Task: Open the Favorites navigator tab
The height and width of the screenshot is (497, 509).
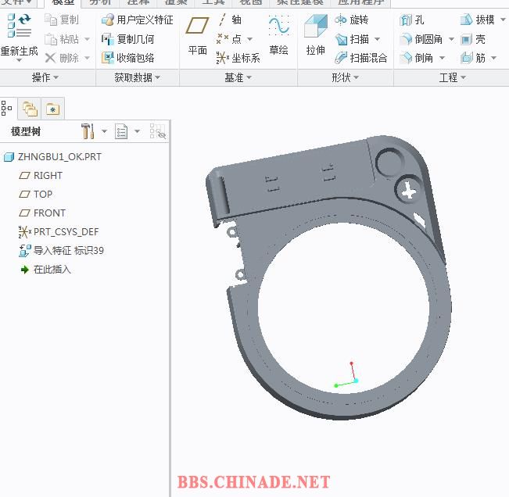Action: [x=52, y=109]
